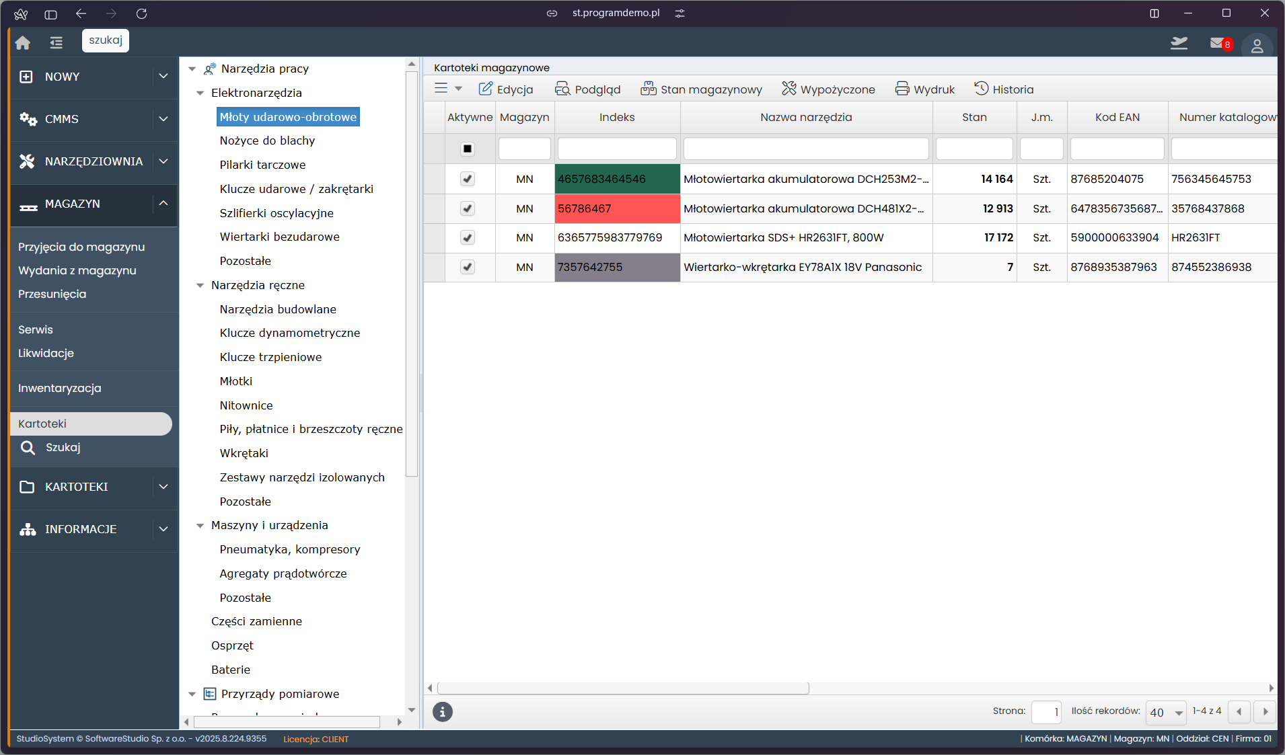Go to the home screen icon
1285x755 pixels.
23,43
